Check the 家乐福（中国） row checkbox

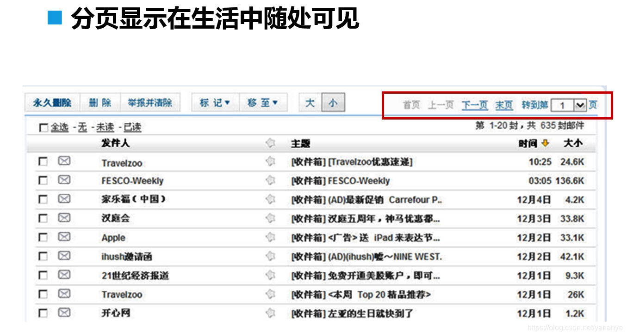coord(43,200)
